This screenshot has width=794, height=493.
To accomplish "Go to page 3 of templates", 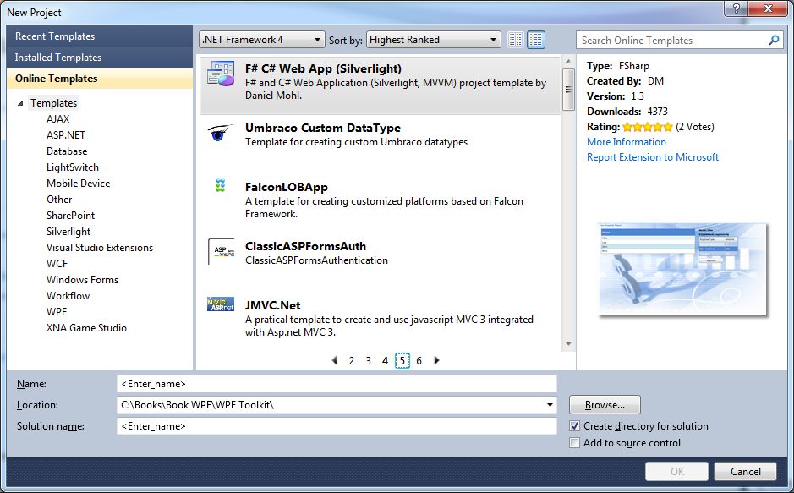I will point(368,360).
